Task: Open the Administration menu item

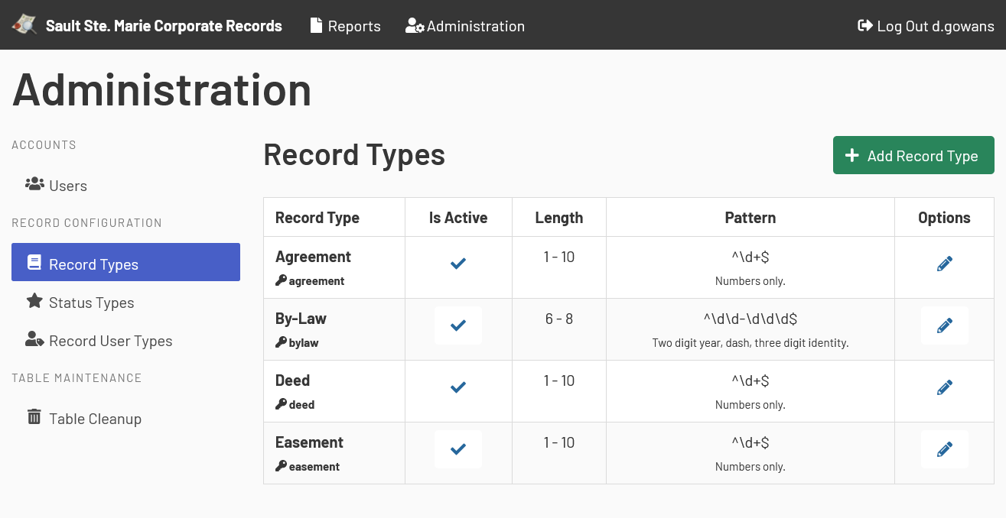Action: click(465, 26)
